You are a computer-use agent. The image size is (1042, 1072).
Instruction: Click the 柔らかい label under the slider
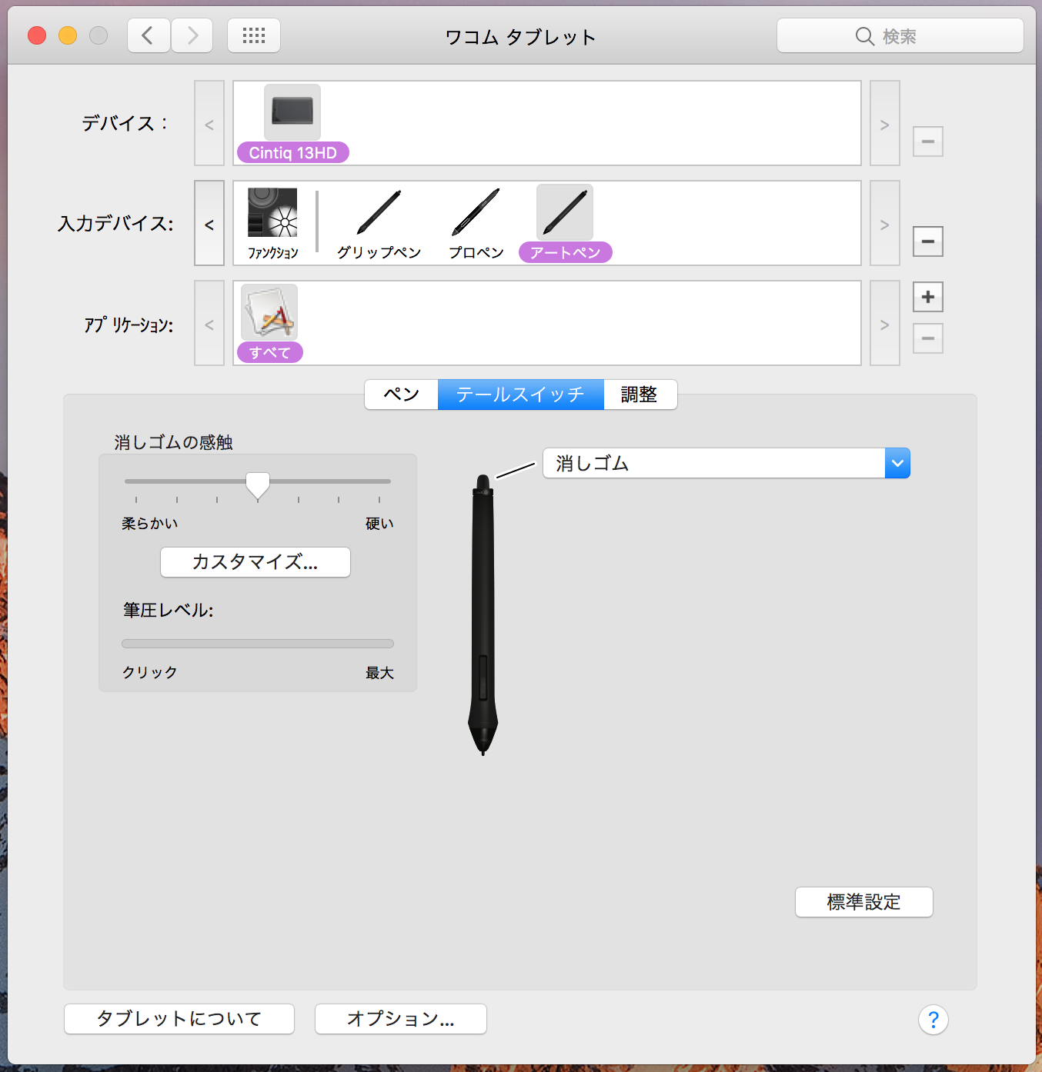pos(150,524)
